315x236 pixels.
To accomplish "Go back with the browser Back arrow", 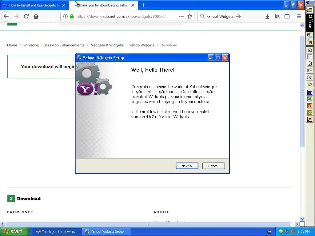I will pos(6,17).
